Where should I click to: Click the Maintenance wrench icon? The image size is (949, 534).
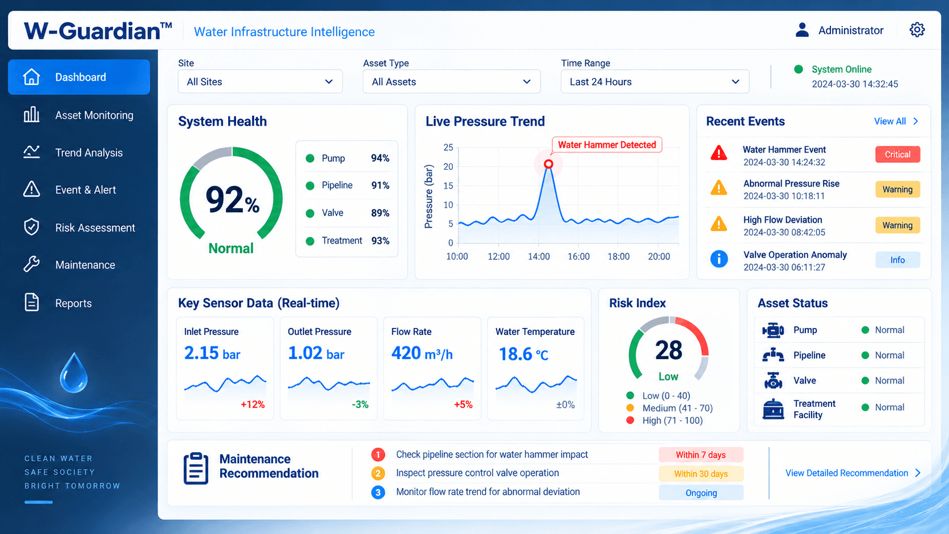(32, 264)
